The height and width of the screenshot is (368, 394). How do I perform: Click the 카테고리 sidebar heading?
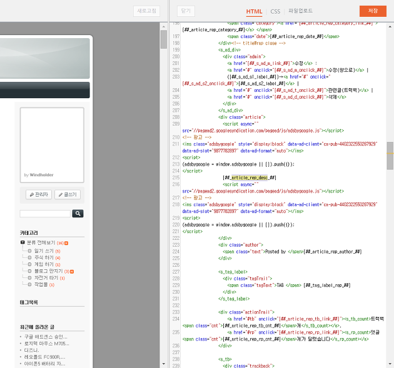coord(29,233)
